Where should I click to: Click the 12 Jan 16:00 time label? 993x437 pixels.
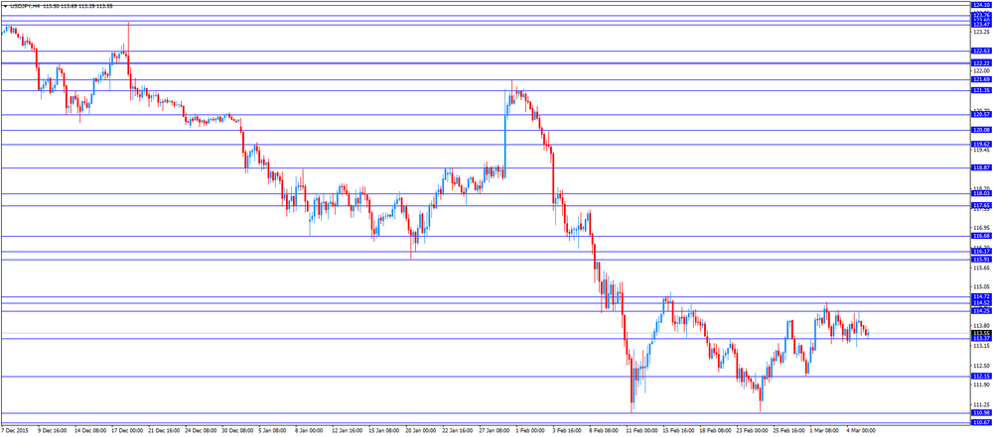click(348, 431)
